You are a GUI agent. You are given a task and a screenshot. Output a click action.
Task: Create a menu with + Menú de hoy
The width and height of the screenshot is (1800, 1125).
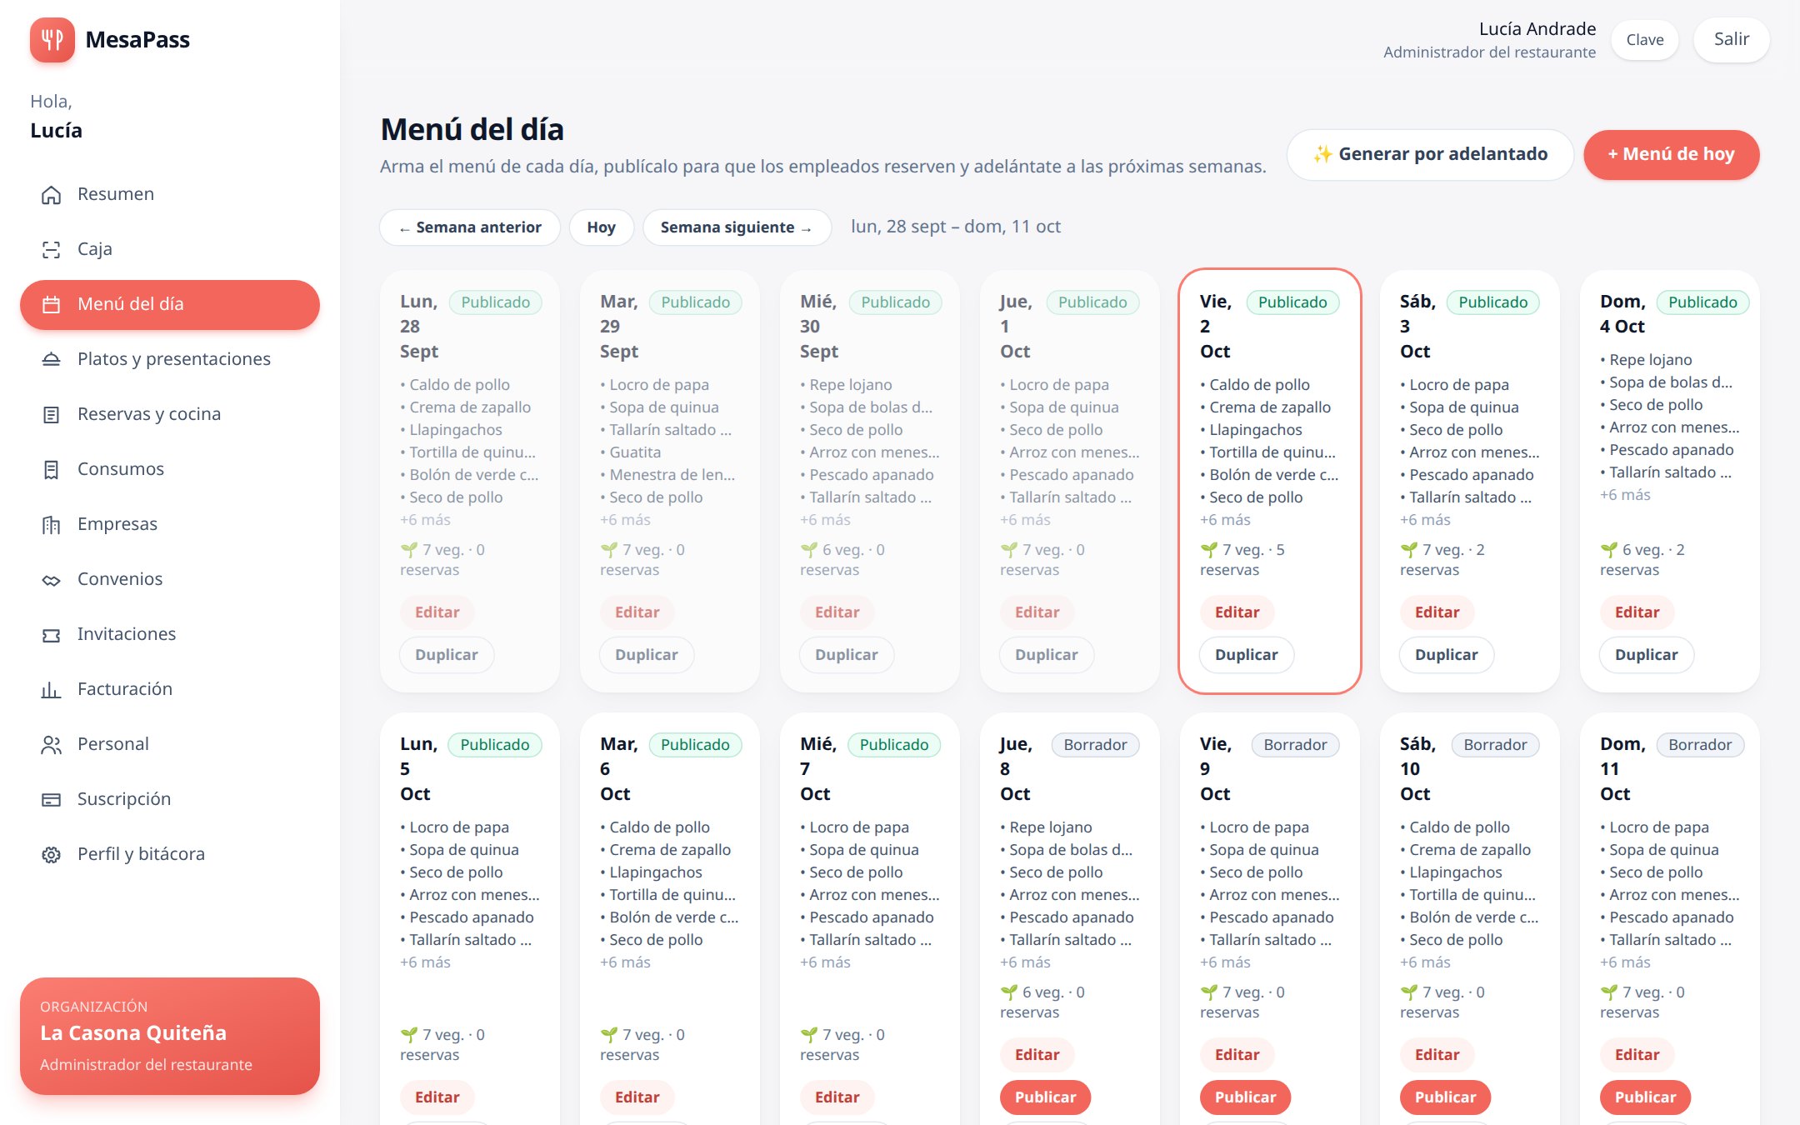[x=1671, y=154]
